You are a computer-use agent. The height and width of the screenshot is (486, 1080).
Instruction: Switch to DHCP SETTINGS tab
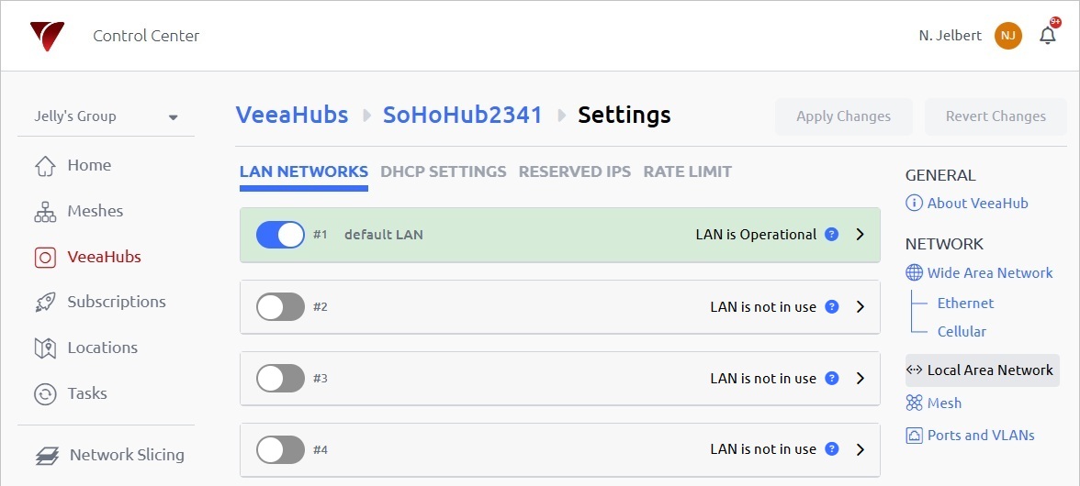point(444,171)
